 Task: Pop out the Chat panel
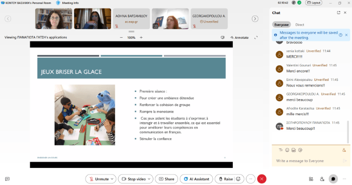click(x=338, y=13)
